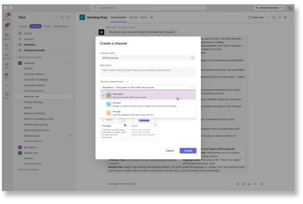Click the Create button
The image size is (303, 204).
point(188,150)
